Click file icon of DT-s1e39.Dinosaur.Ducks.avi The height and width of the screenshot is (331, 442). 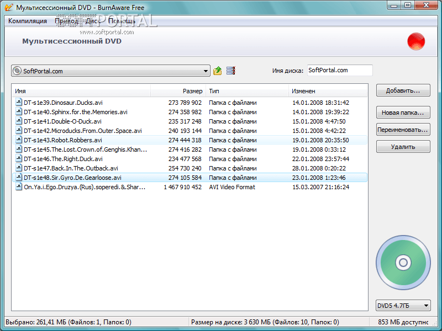tap(19, 102)
